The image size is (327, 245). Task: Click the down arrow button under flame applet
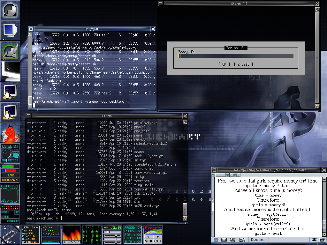tap(75, 242)
